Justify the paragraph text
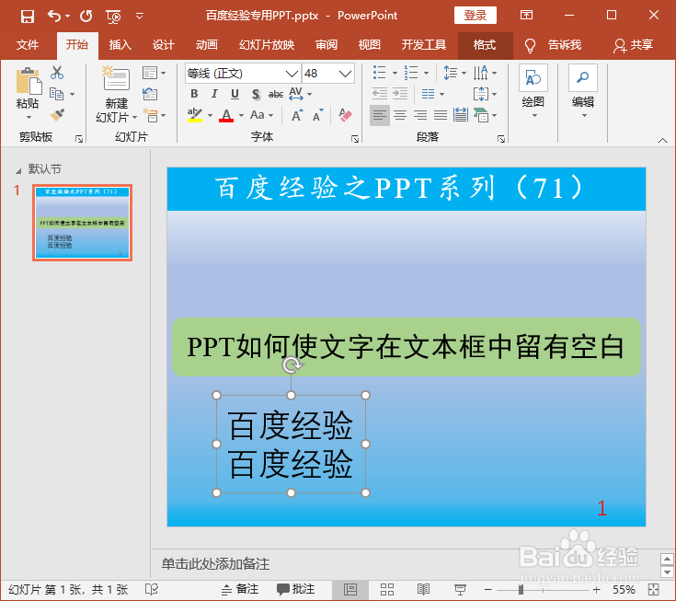This screenshot has width=676, height=601. tap(441, 115)
